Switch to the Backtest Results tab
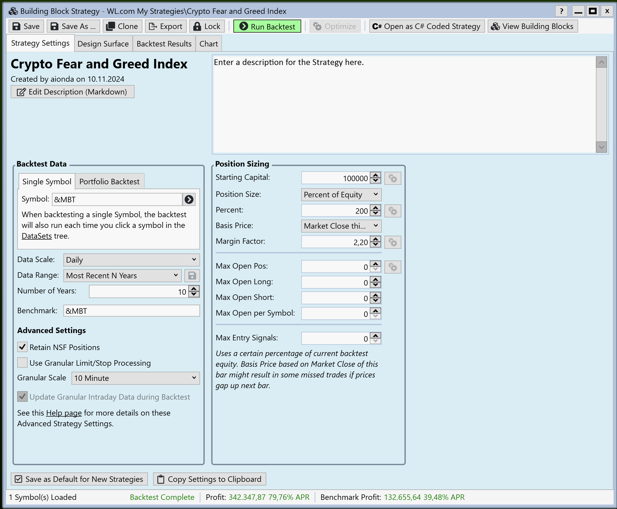This screenshot has height=509, width=617. click(164, 44)
